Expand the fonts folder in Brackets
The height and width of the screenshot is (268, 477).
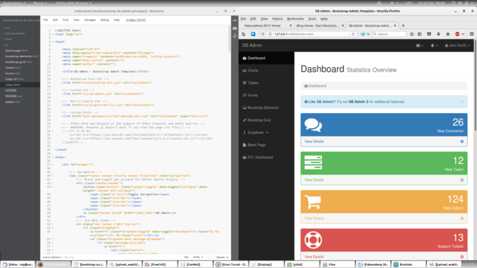point(4,39)
